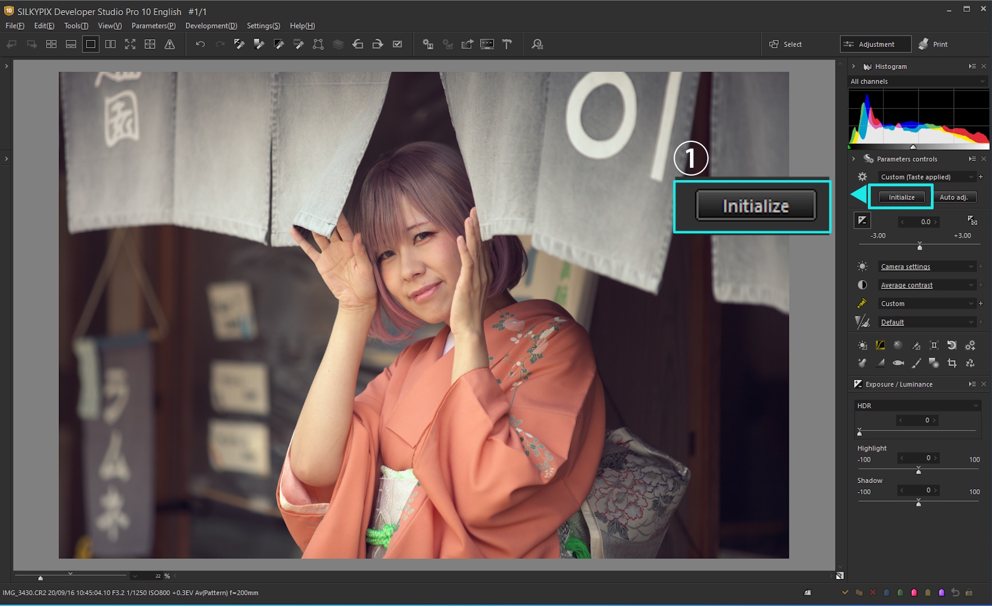Open the Camera settings white balance dropdown
This screenshot has width=992, height=606.
point(927,267)
